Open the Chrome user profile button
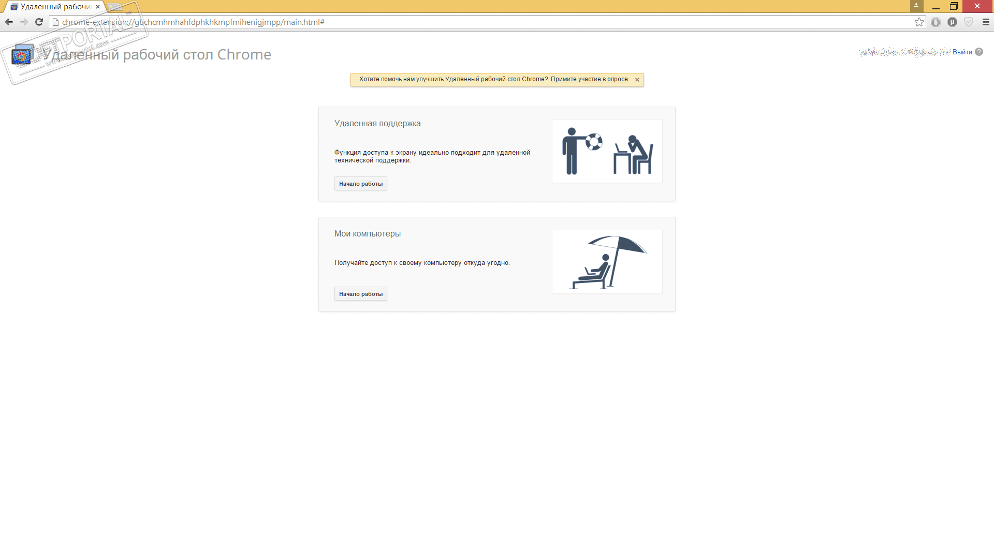The height and width of the screenshot is (534, 994). click(x=916, y=6)
